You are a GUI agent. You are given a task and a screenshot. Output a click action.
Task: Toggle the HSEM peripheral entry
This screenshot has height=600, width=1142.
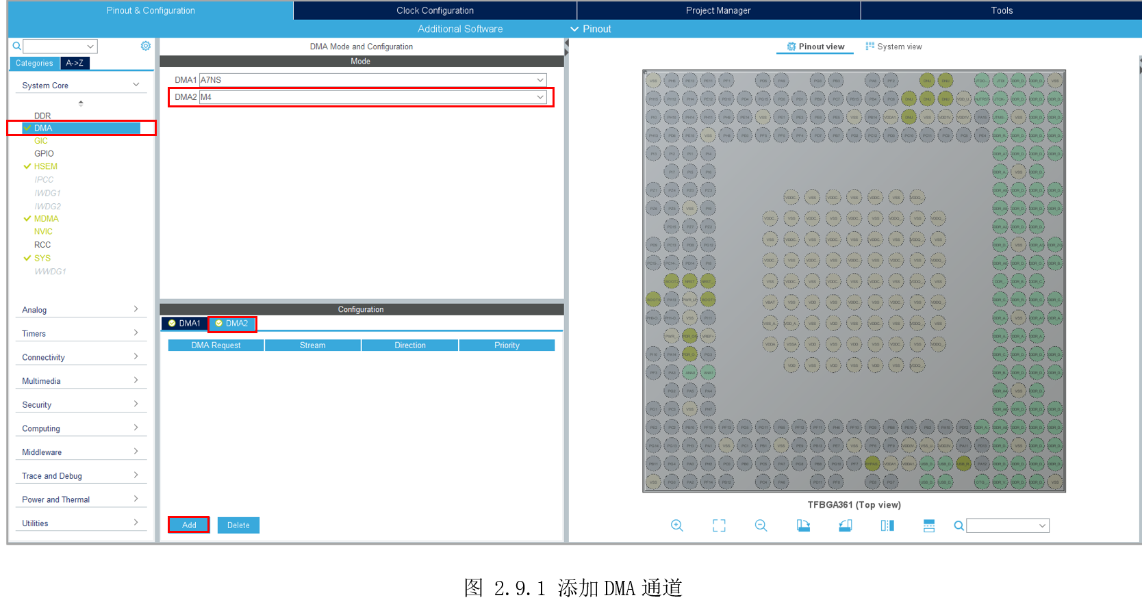[45, 166]
